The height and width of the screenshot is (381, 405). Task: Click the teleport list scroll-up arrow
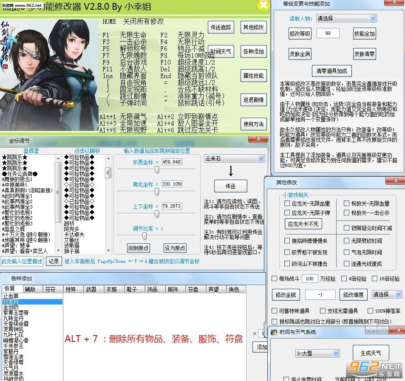(x=108, y=158)
